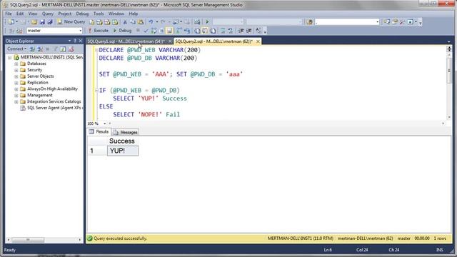Collapse the MERTMAN-DELL\INST1 server node
This screenshot has width=457, height=257.
[10, 57]
